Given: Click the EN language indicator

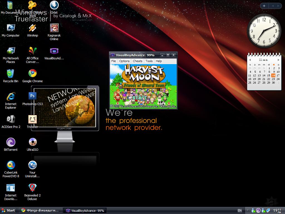Looking at the screenshot, I should 240,211.
